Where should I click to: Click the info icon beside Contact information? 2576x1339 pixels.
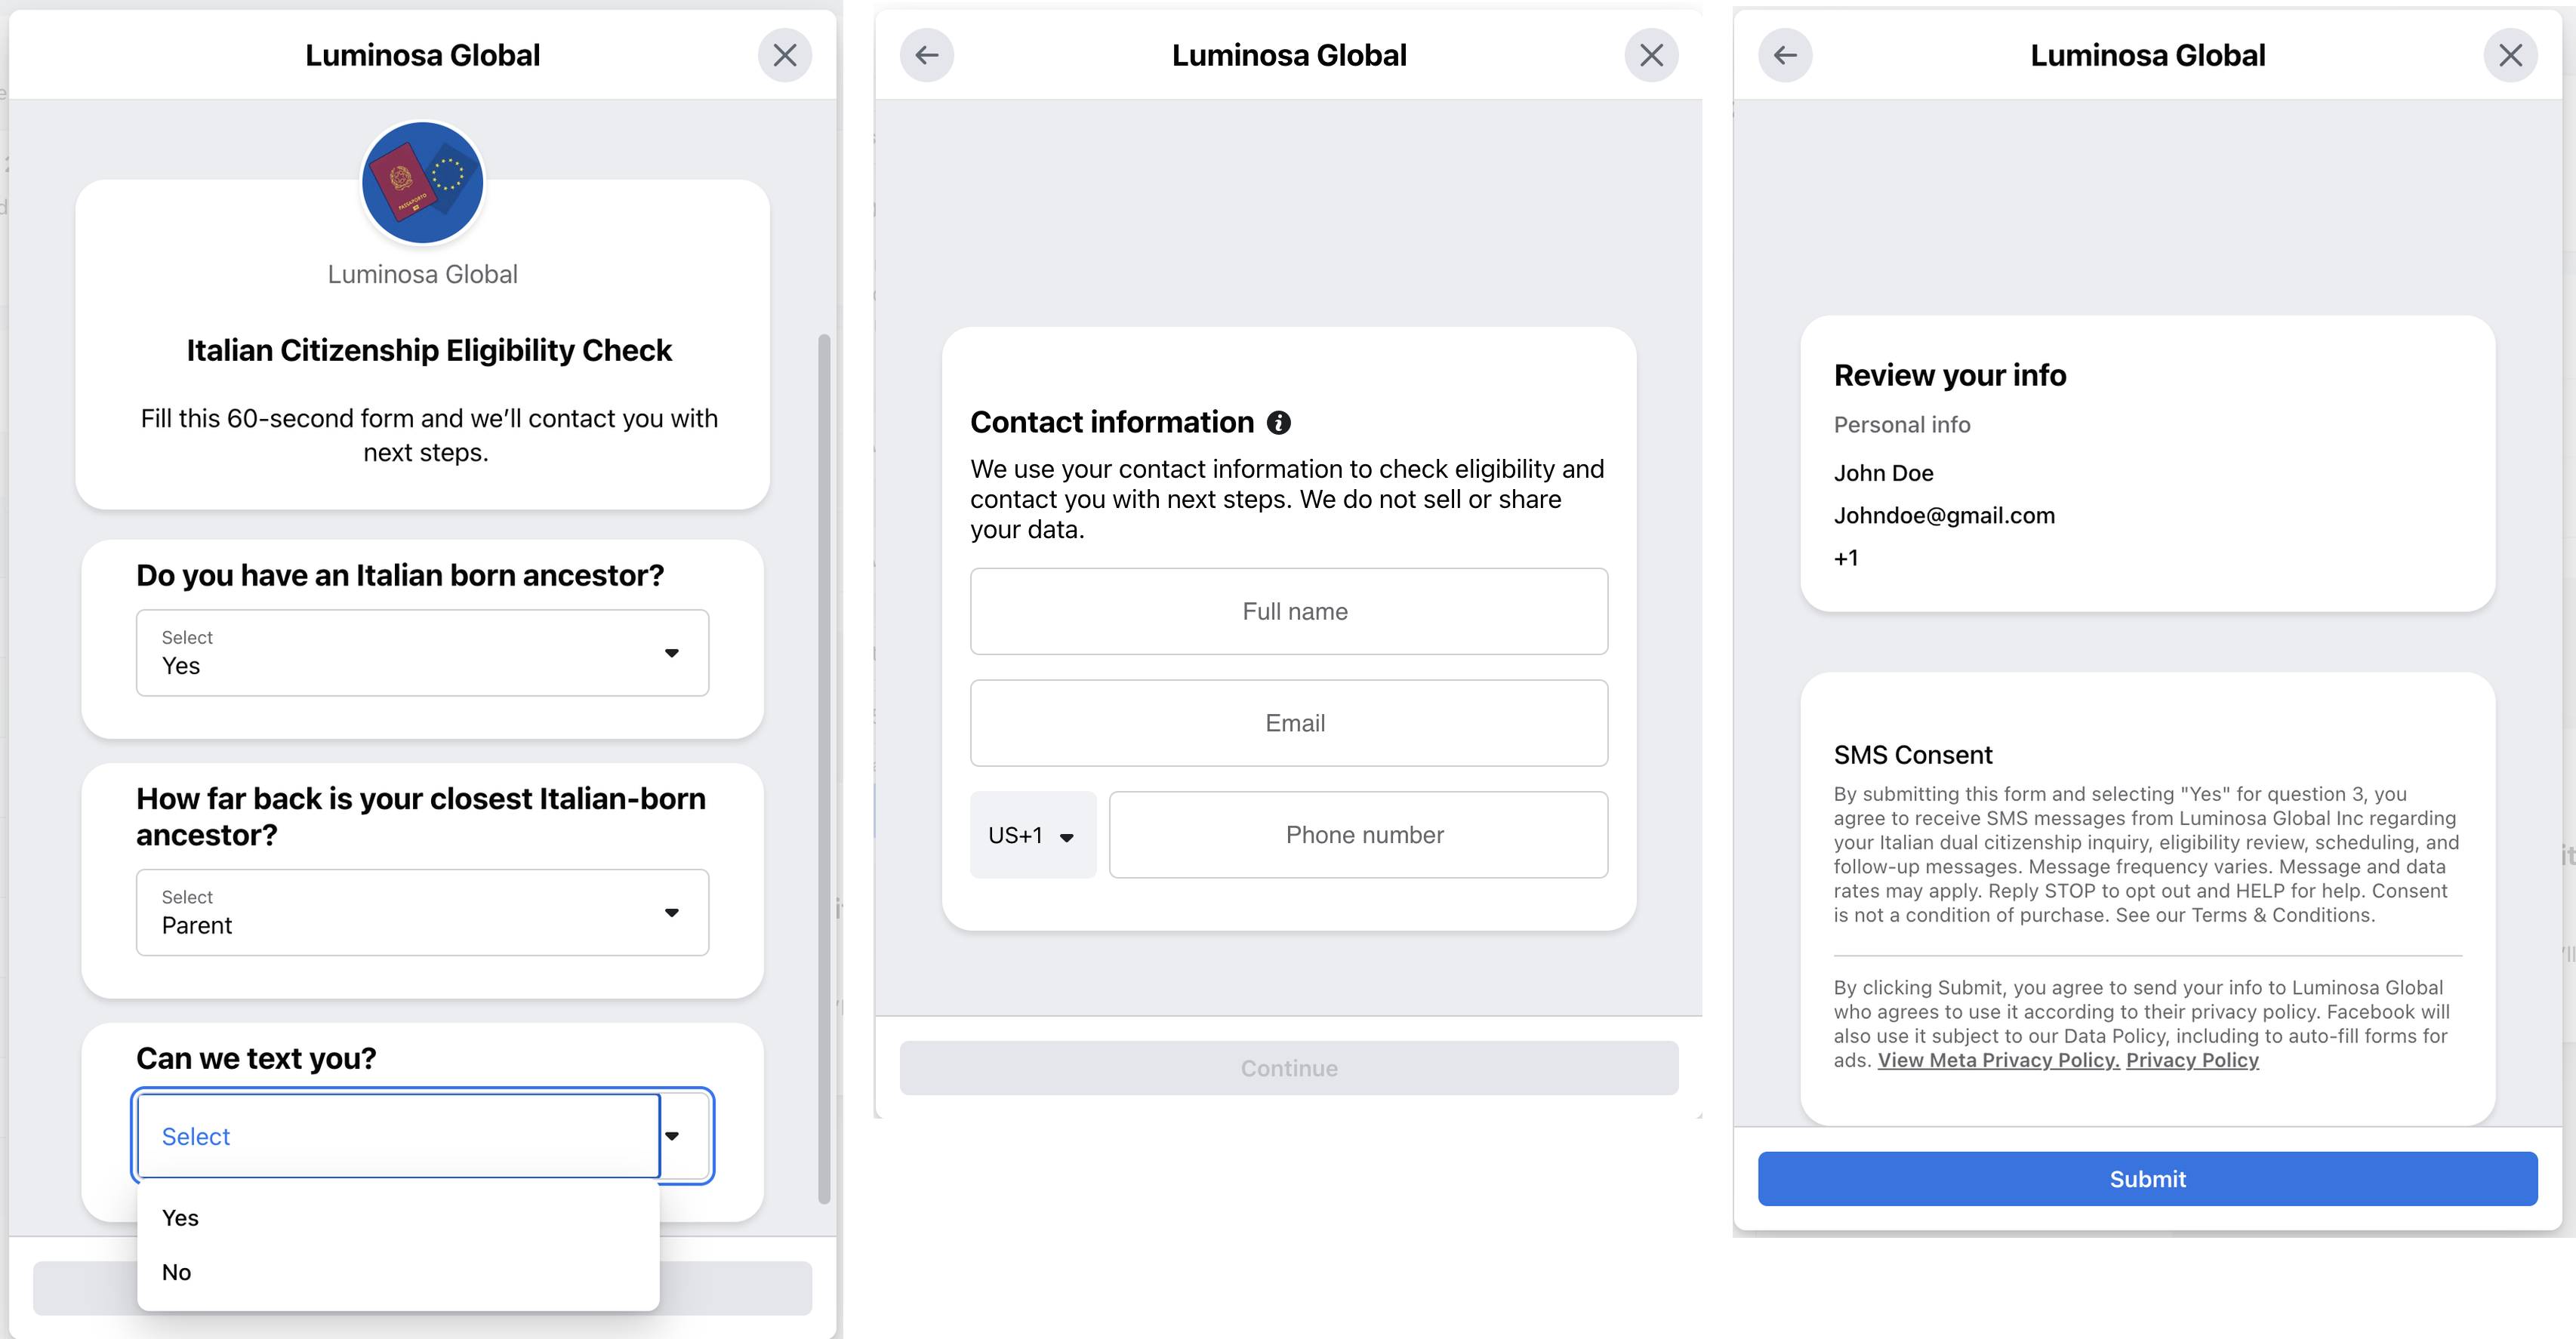(x=1278, y=422)
